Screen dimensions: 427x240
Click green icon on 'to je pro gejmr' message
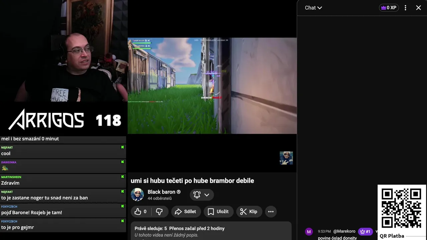point(122,221)
